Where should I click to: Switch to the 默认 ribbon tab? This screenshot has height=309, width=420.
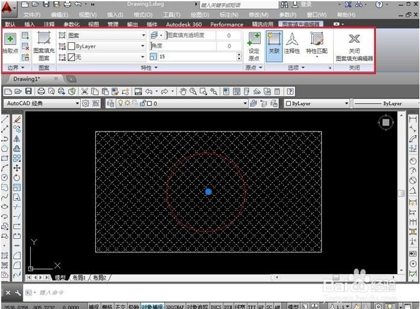10,24
